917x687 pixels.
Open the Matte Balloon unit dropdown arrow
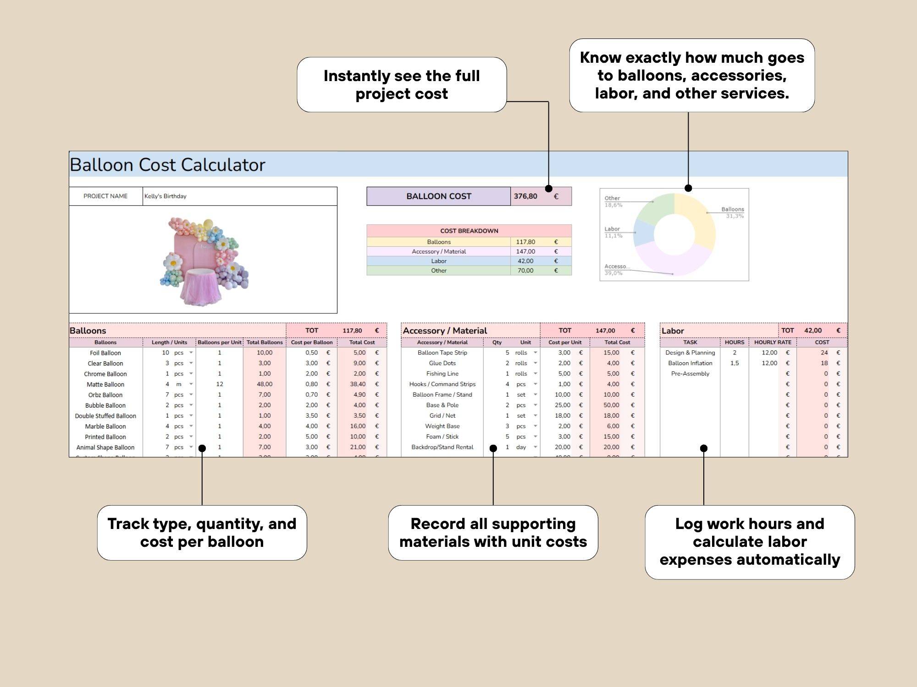pos(191,384)
